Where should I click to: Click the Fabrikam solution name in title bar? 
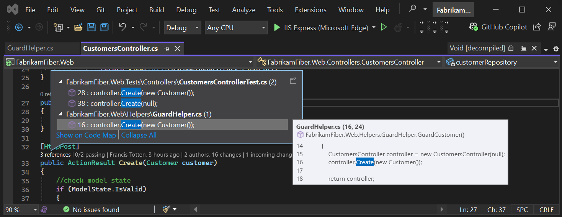pos(453,10)
